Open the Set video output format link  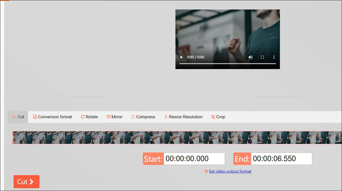click(x=230, y=171)
